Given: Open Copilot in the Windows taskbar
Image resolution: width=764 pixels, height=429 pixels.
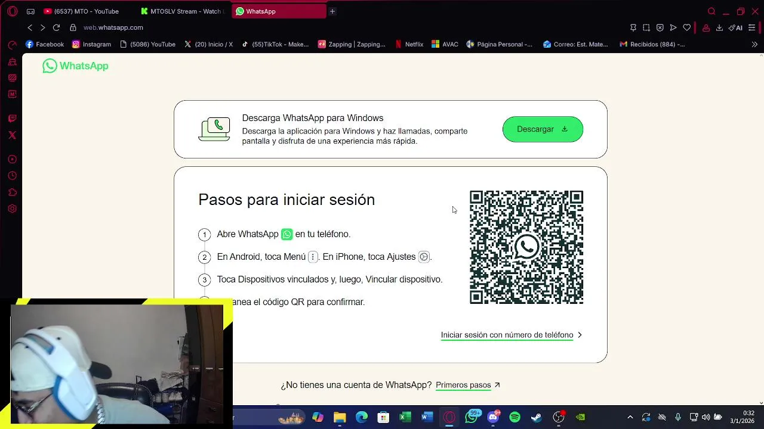Looking at the screenshot, I should (318, 417).
